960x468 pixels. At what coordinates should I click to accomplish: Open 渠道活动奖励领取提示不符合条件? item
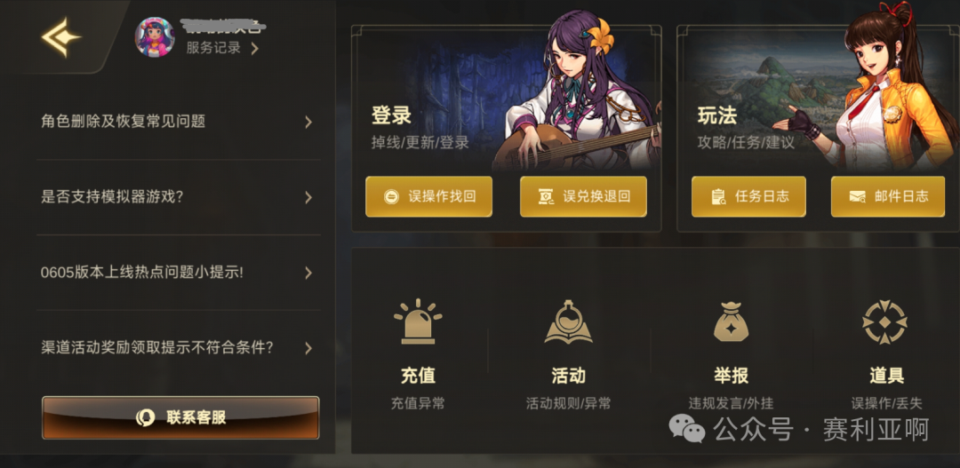pyautogui.click(x=178, y=348)
